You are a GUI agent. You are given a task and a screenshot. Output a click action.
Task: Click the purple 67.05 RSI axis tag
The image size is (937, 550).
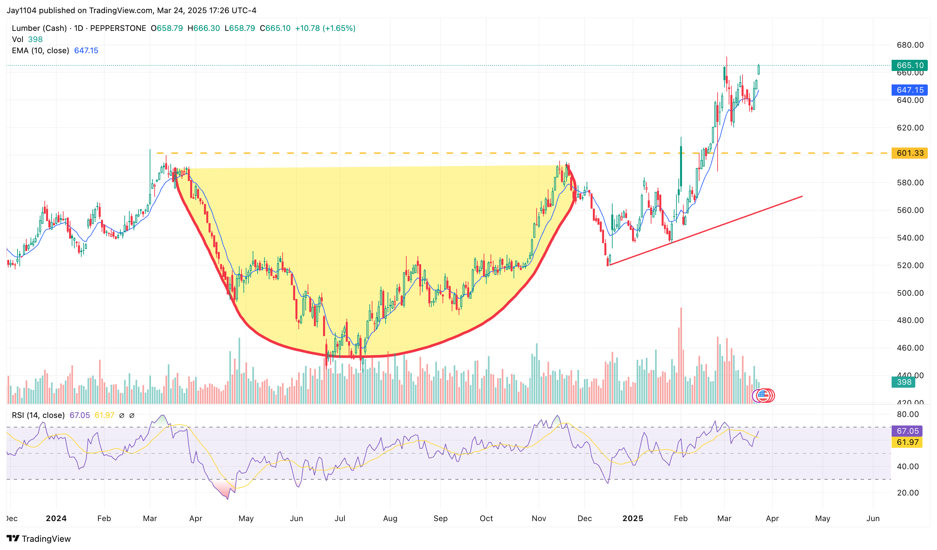pos(907,431)
